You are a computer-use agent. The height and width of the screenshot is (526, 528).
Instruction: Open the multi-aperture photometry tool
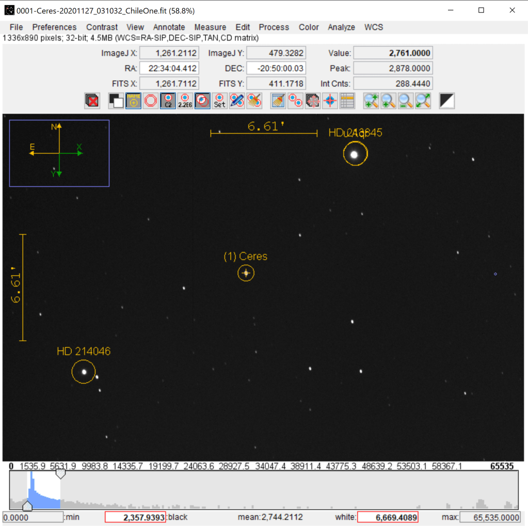point(296,101)
